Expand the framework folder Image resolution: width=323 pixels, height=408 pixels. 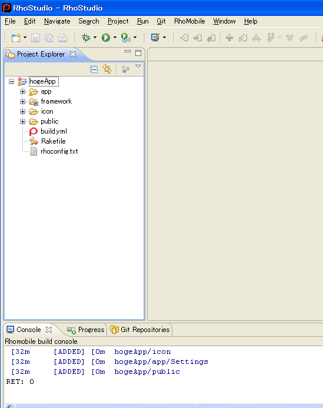(22, 101)
